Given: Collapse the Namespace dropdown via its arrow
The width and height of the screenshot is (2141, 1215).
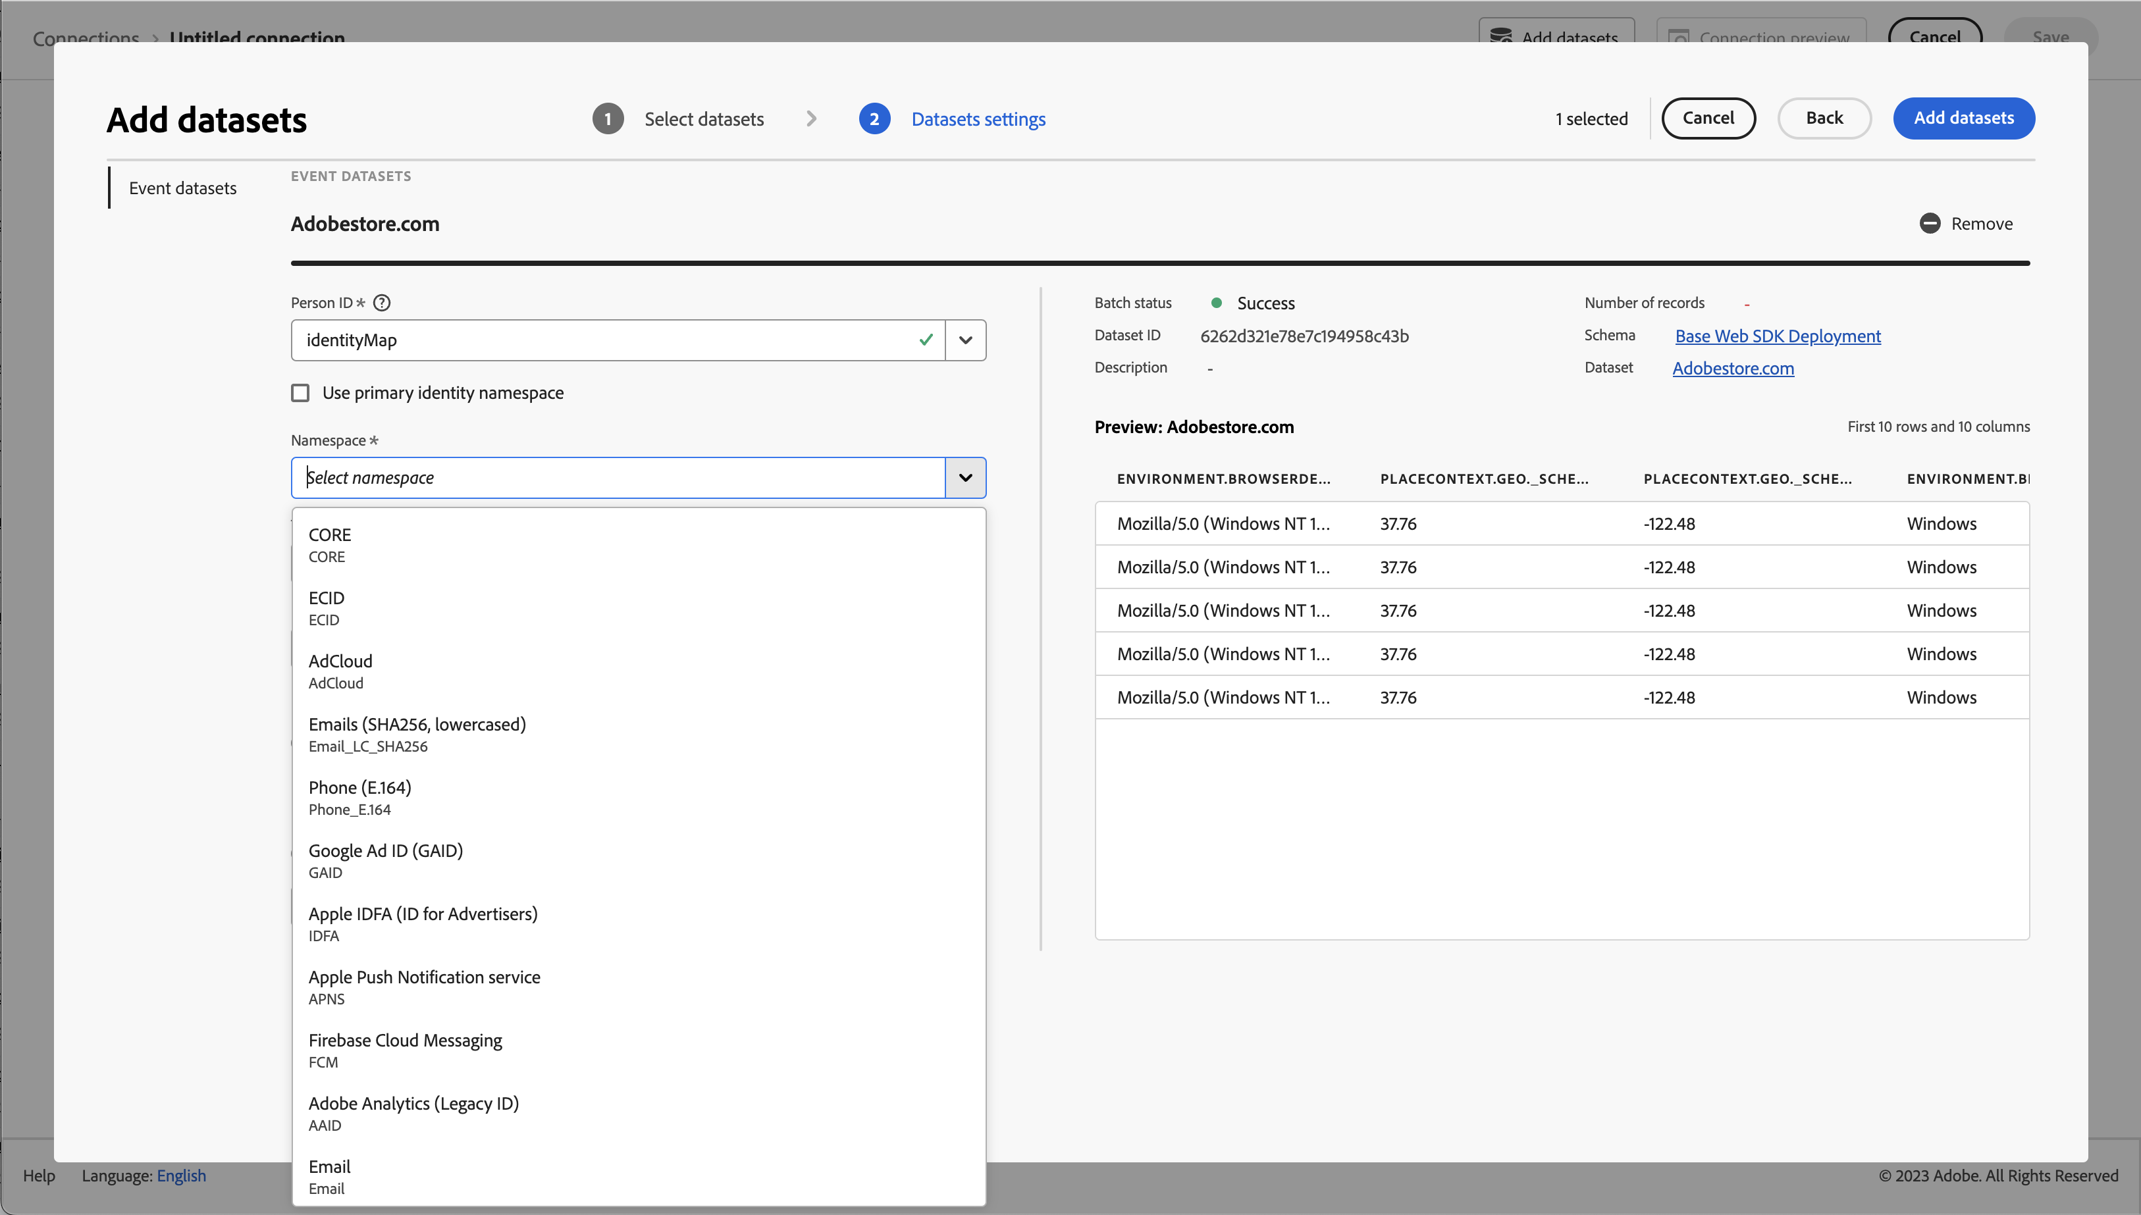Looking at the screenshot, I should click(966, 477).
